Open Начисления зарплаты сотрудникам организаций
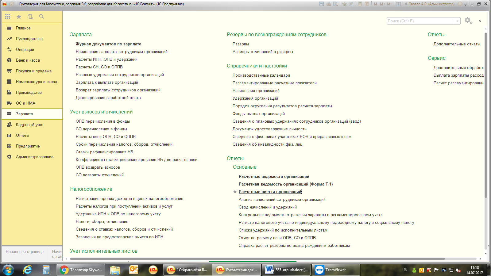The image size is (491, 276). pos(122,52)
